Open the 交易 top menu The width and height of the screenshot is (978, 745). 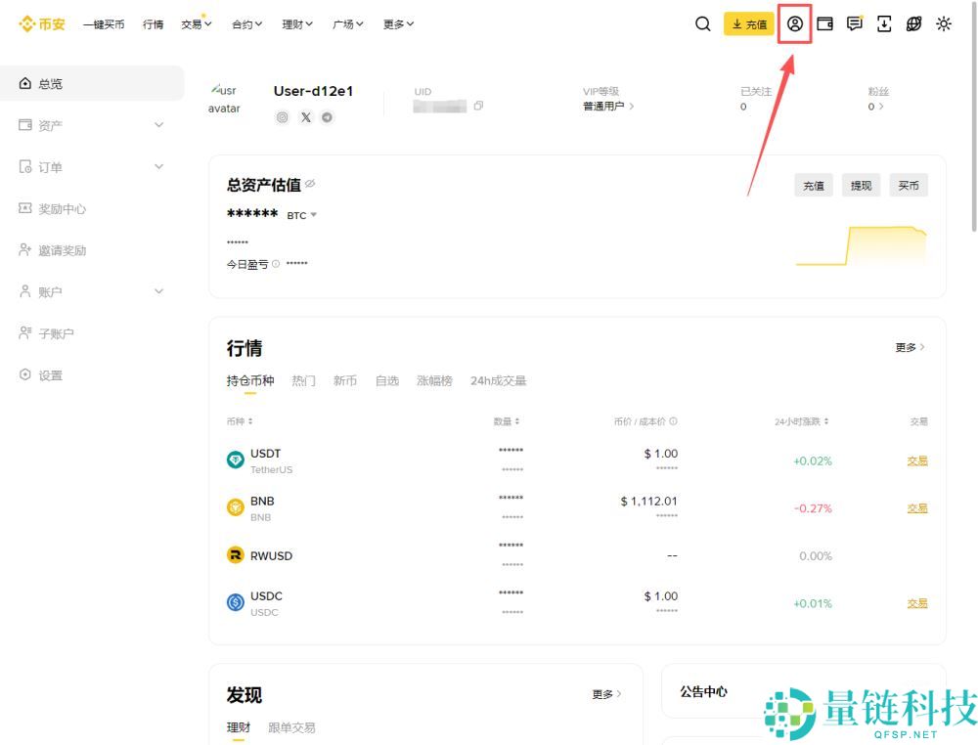point(196,24)
